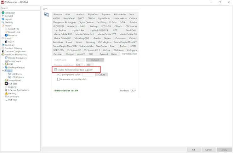The width and height of the screenshot is (233, 153).
Task: Click the Default port button
Action: coord(95,60)
